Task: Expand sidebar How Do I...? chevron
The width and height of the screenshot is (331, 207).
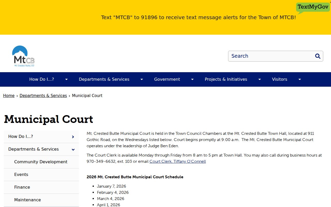Action: (x=73, y=137)
